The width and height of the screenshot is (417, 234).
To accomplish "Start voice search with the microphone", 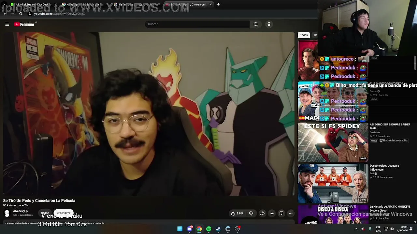I will (269, 24).
